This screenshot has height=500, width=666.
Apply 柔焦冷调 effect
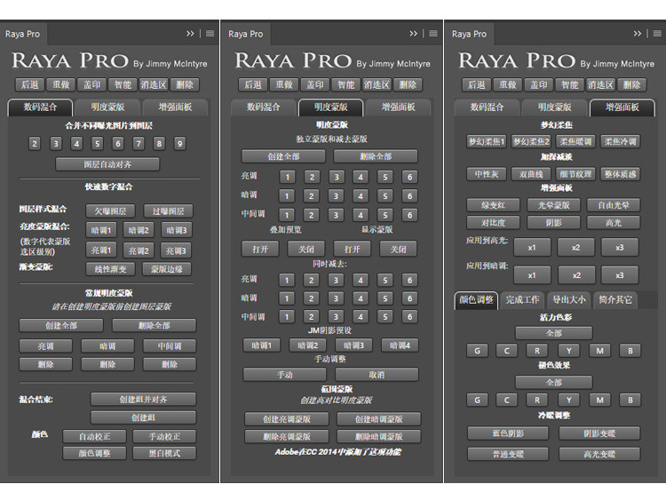click(x=620, y=141)
